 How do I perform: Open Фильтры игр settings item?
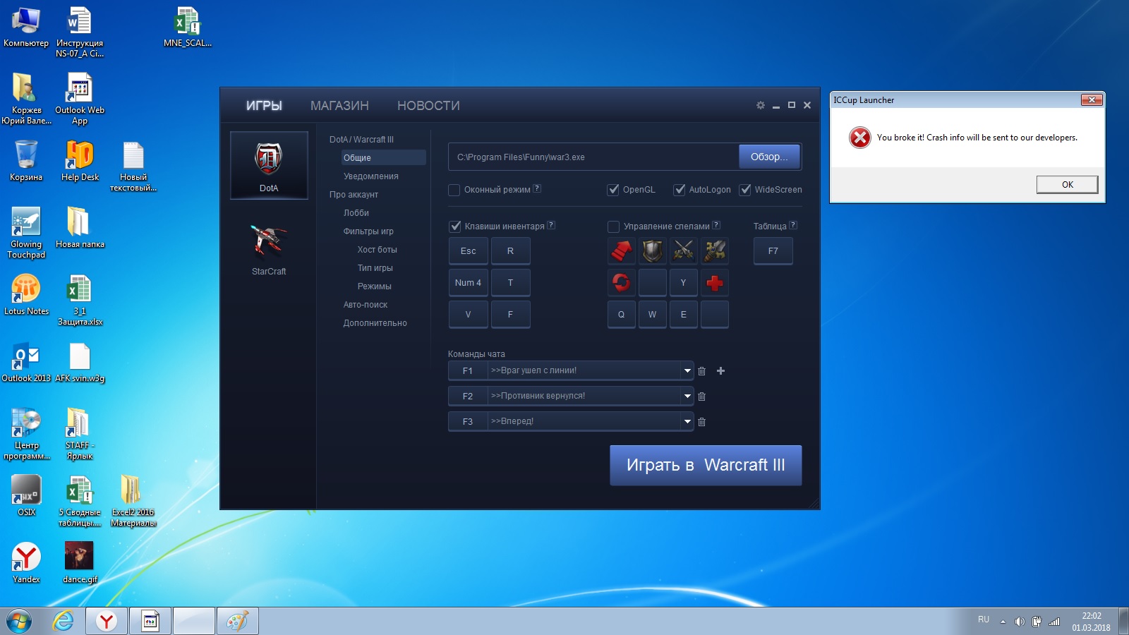pos(368,231)
